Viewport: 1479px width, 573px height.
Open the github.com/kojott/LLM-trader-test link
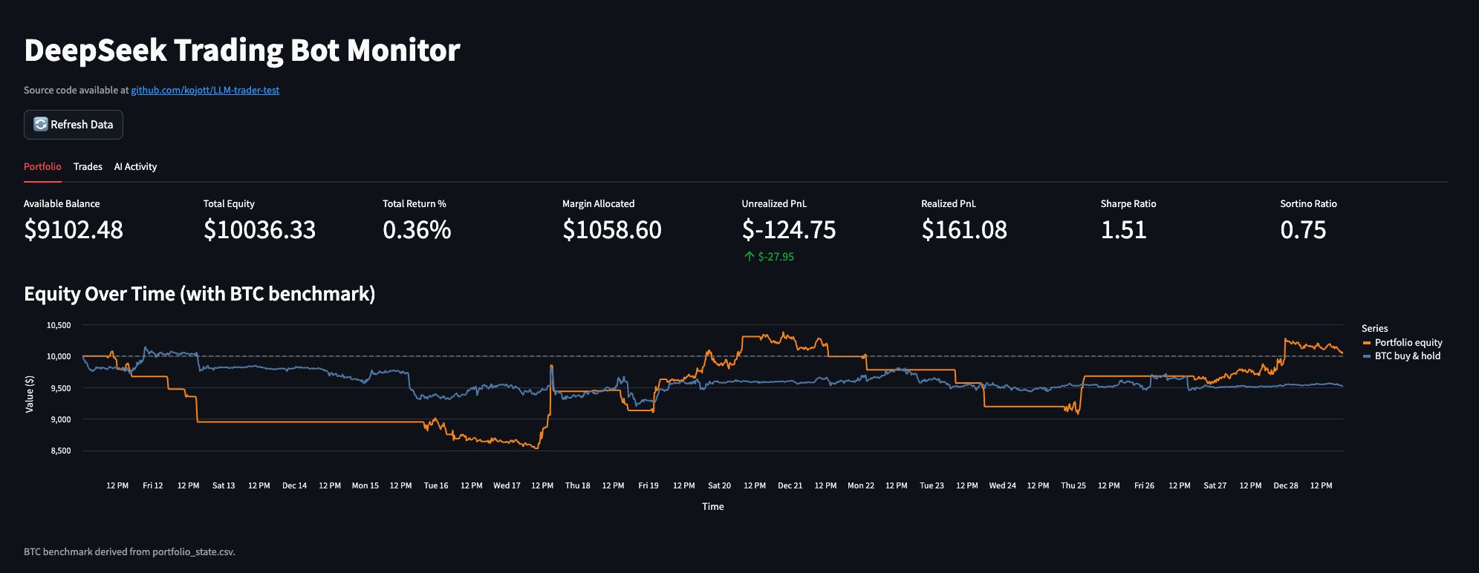coord(205,90)
